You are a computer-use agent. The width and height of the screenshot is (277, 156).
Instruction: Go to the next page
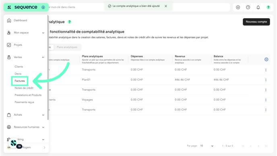pyautogui.click(x=258, y=146)
